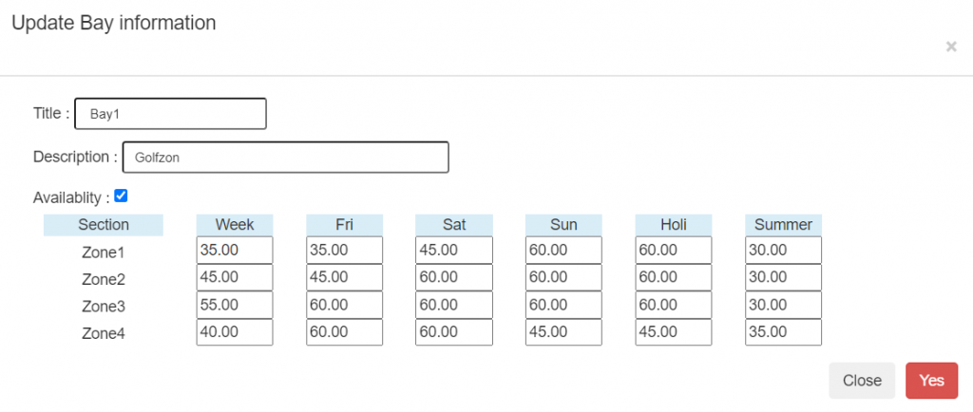Edit the Zone3 Week price field
The width and height of the screenshot is (973, 412).
click(235, 306)
